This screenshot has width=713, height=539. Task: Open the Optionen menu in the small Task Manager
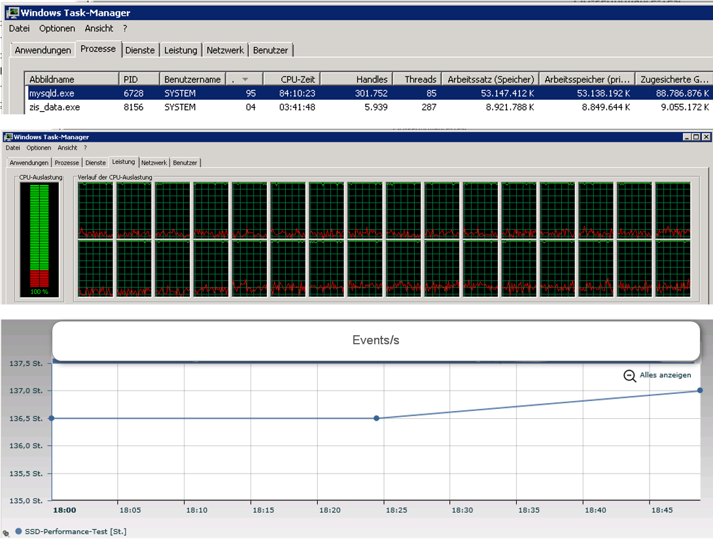(x=39, y=148)
